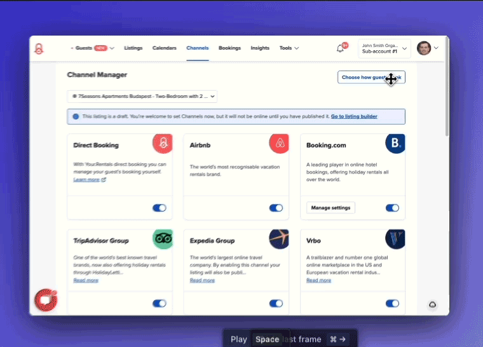This screenshot has height=347, width=483.
Task: Click the page's vertical scrollbar thumb
Action: coord(447,87)
